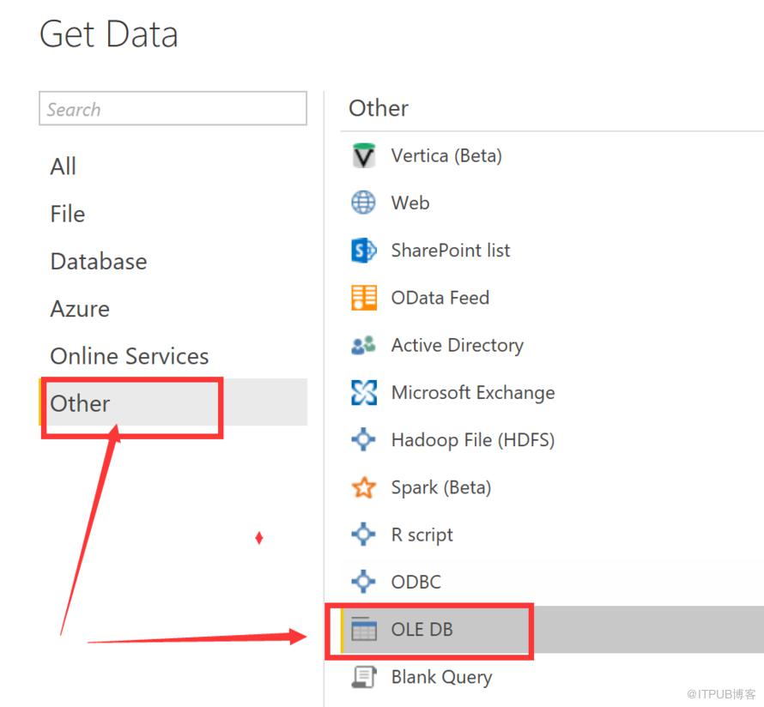
Task: Click the Spark (Beta) star icon
Action: click(363, 486)
